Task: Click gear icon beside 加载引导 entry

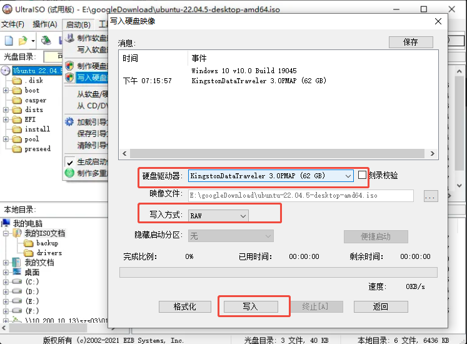Action: [69, 121]
